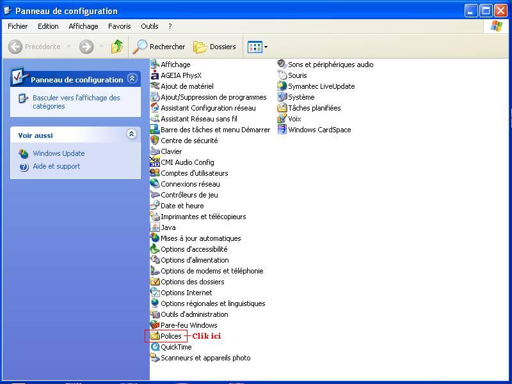This screenshot has height=384, width=512.
Task: Select the Voix speech icon
Action: click(x=282, y=119)
